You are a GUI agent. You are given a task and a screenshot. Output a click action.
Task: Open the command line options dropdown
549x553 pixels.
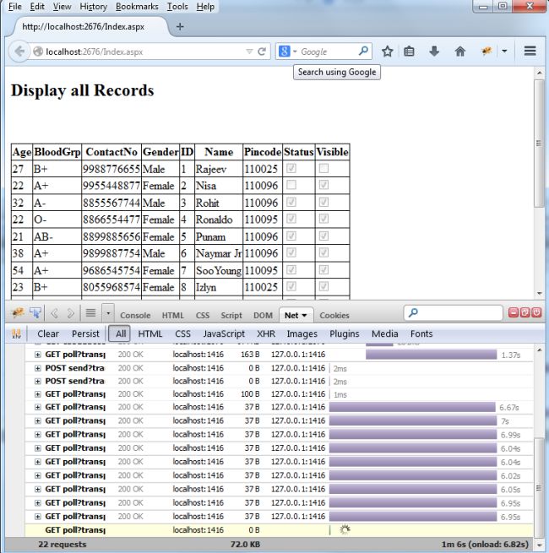coord(108,312)
